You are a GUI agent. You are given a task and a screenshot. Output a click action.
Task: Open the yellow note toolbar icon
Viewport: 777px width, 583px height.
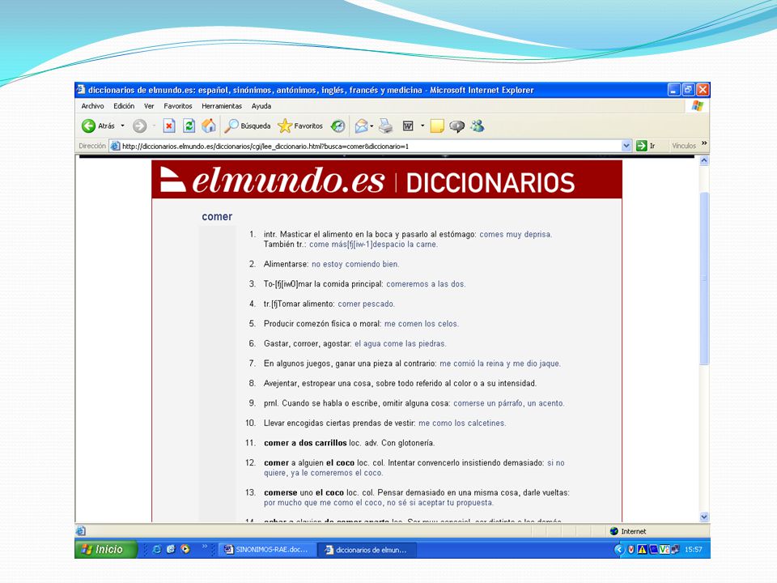coord(436,126)
